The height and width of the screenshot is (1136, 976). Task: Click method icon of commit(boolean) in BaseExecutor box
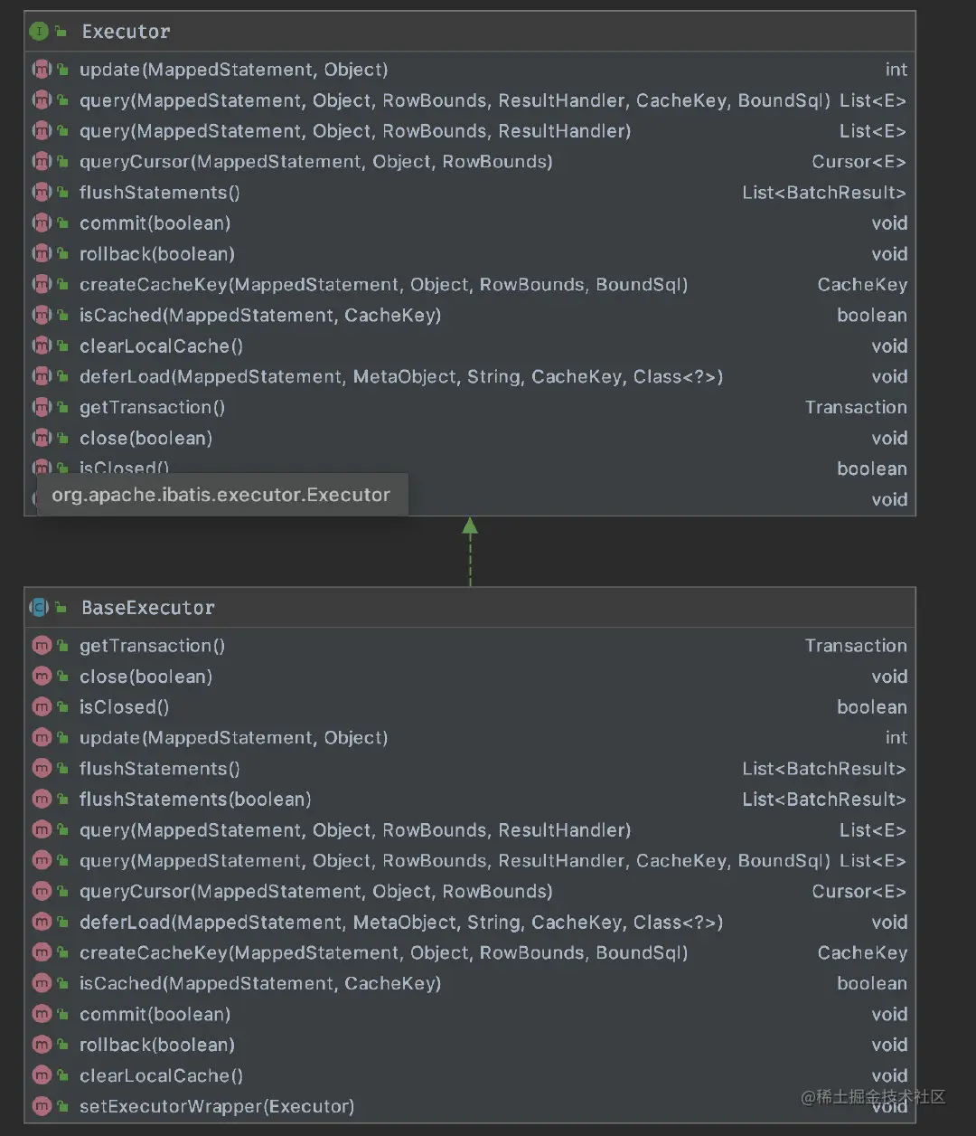click(x=42, y=1015)
